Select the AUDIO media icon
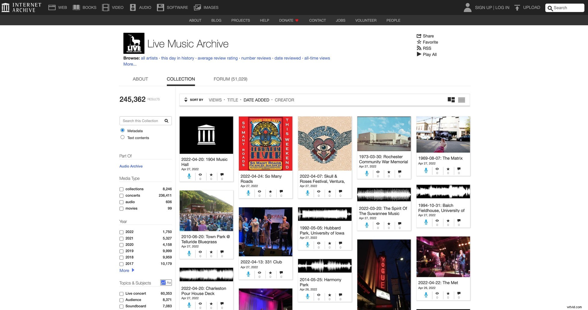The image size is (588, 310). [x=132, y=7]
